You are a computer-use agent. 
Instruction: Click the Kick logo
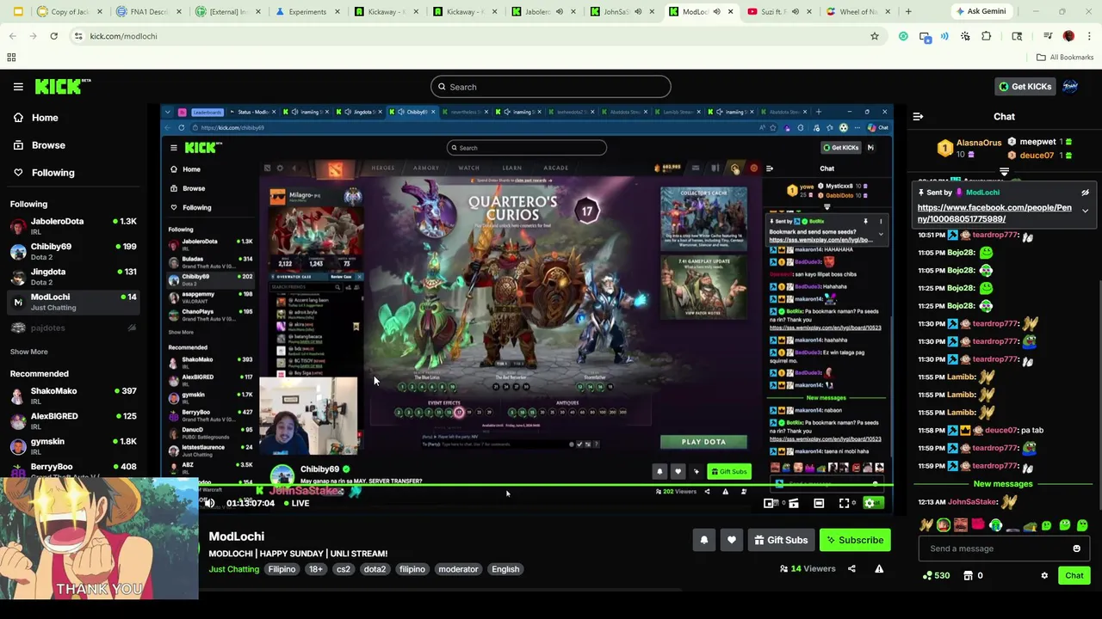click(62, 86)
